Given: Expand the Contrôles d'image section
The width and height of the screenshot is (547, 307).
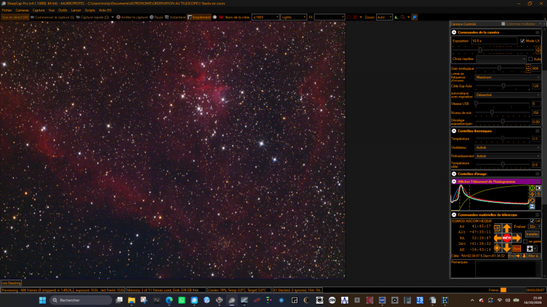Looking at the screenshot, I should pyautogui.click(x=454, y=174).
